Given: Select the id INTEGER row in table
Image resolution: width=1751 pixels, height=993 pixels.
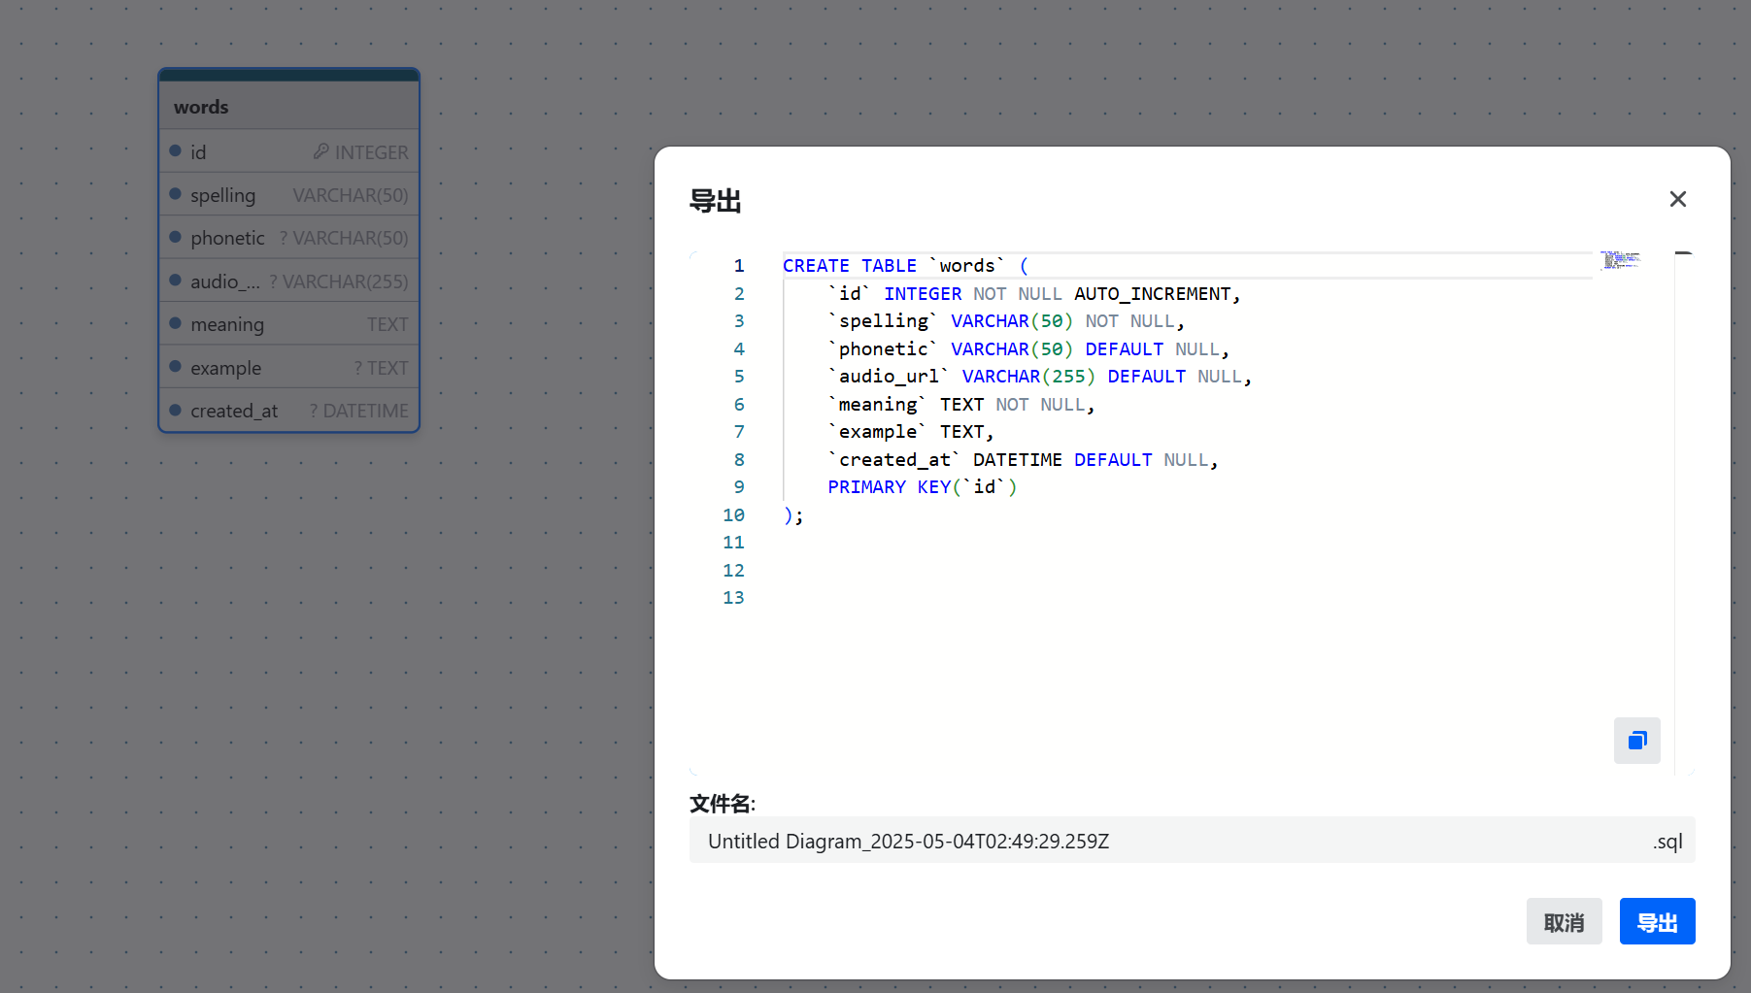Looking at the screenshot, I should pyautogui.click(x=288, y=151).
